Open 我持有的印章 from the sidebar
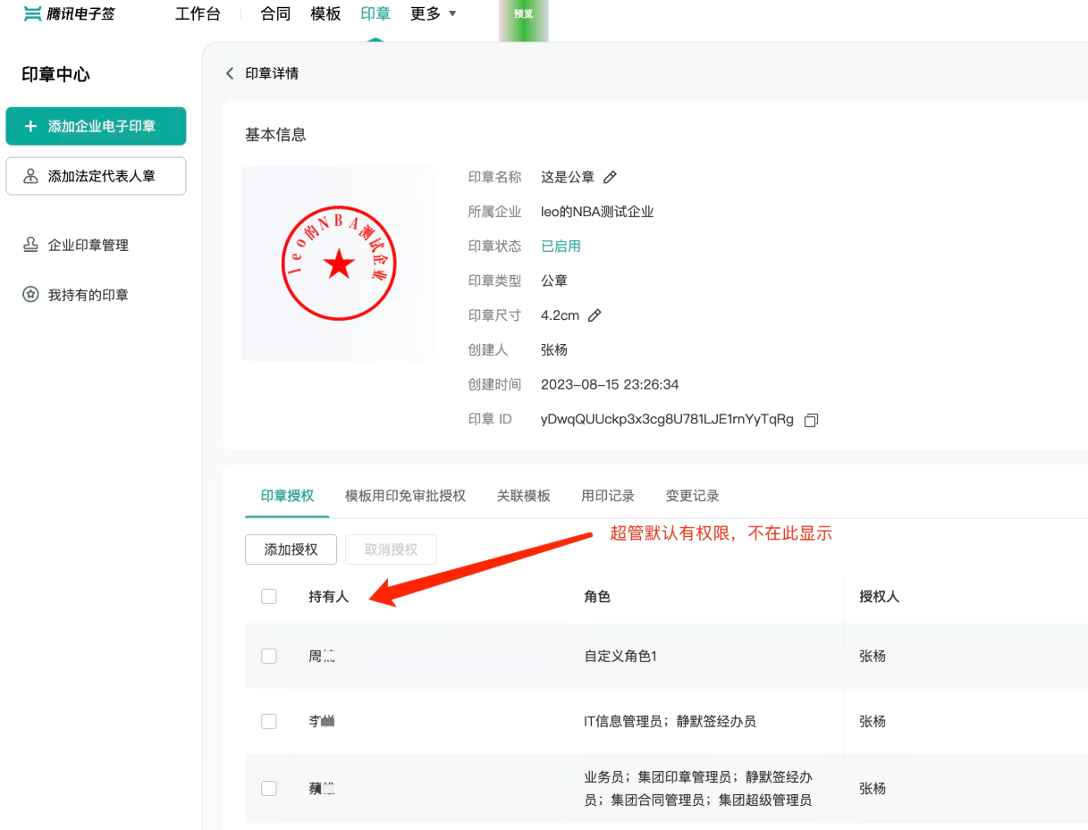The image size is (1088, 830). pos(31,294)
